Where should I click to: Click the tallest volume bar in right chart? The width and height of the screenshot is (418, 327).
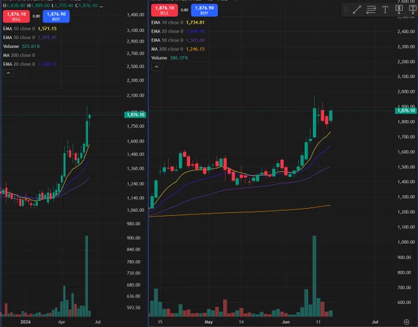coord(314,276)
